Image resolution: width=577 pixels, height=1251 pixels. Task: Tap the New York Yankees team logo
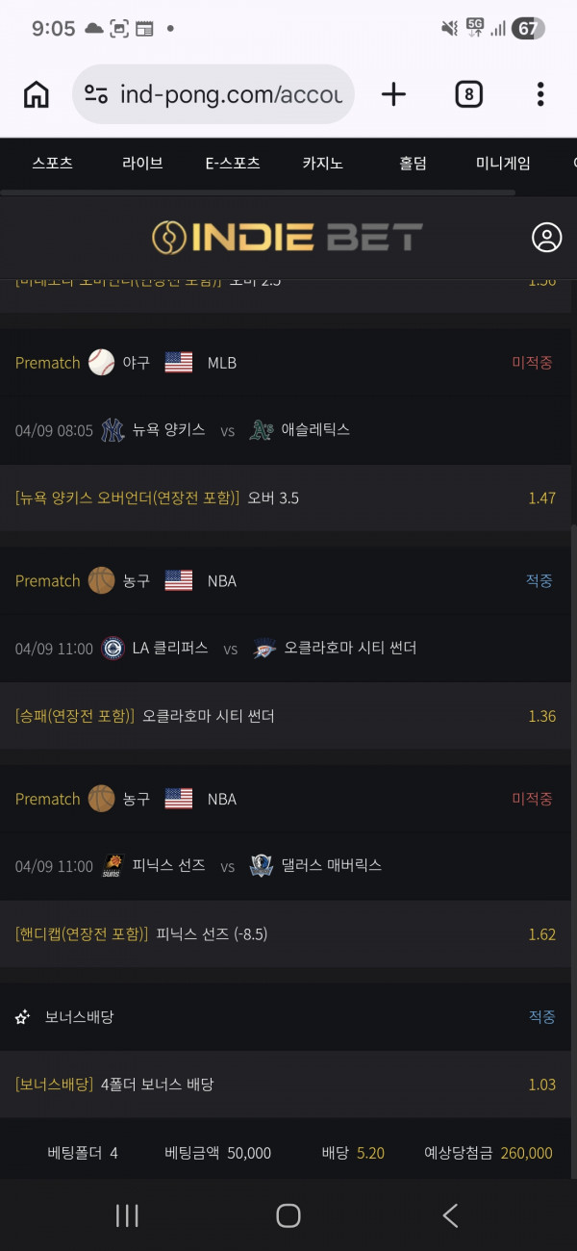click(x=113, y=430)
